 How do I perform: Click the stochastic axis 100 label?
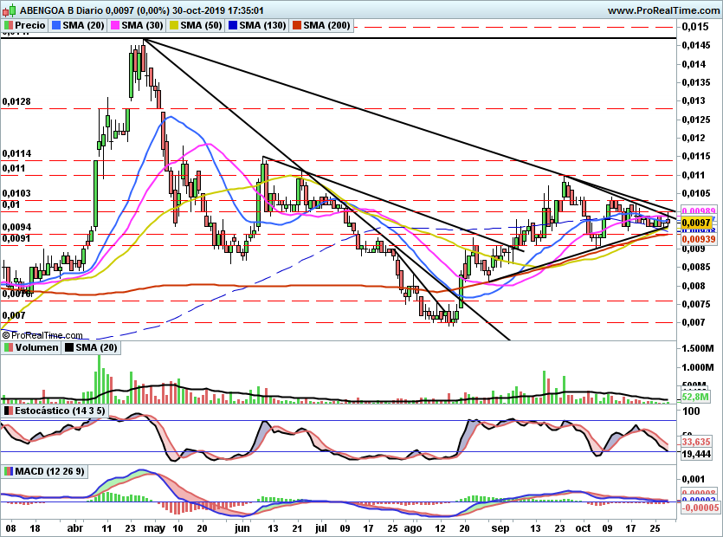692,411
